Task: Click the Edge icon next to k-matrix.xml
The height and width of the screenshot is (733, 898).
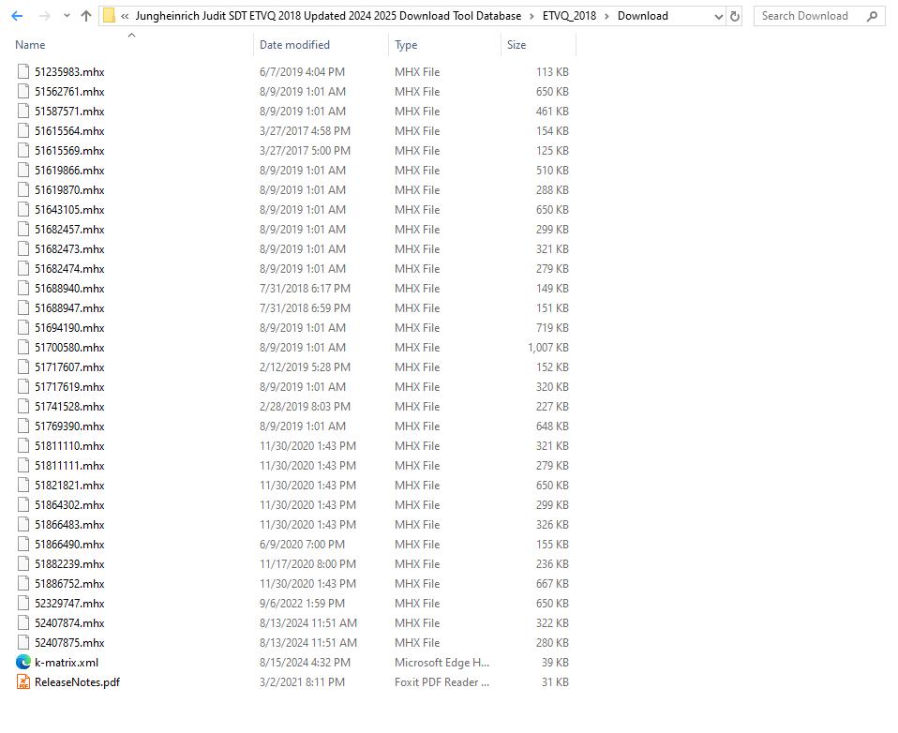Action: (x=22, y=663)
